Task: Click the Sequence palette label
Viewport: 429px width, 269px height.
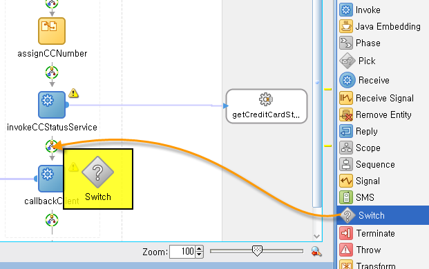Action: tap(375, 165)
